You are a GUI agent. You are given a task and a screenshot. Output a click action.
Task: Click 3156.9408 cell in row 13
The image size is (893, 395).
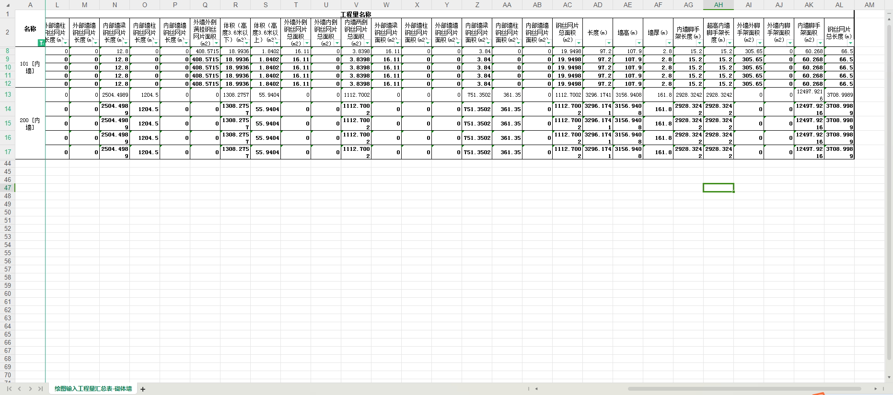(x=628, y=95)
